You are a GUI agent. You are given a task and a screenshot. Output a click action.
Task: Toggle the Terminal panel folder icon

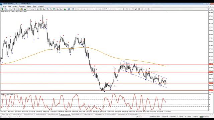[21, 9]
